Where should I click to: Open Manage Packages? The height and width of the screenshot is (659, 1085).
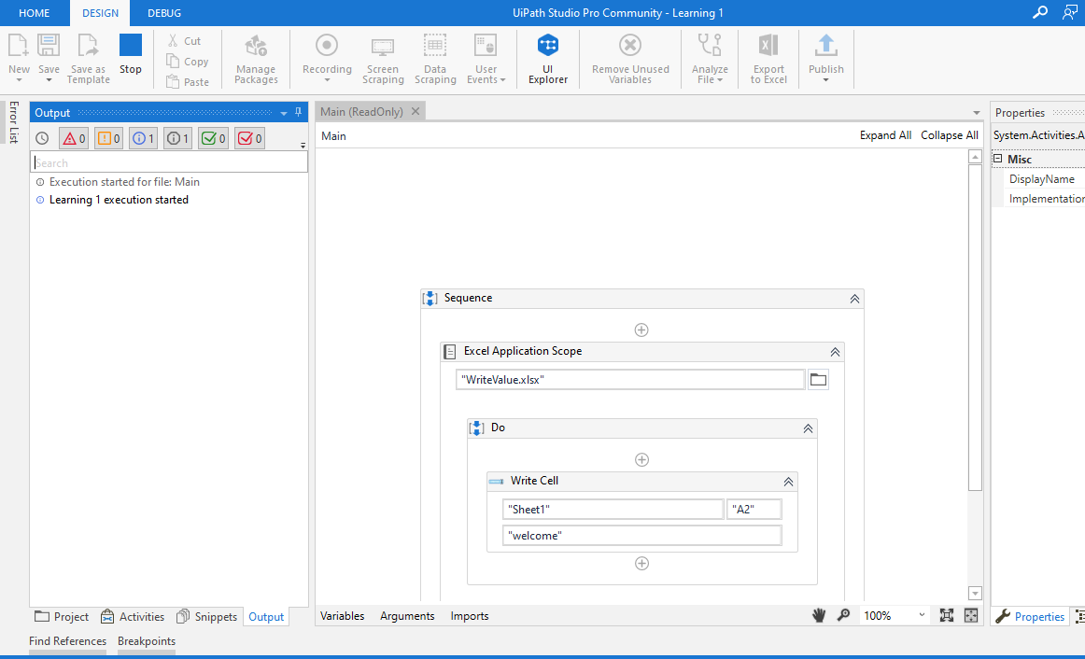pos(256,59)
